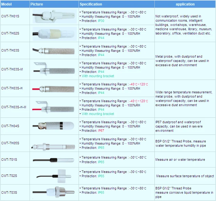Click the CWT-TH01S sensor picture
Screen dimensions: 216x201
pos(55,16)
